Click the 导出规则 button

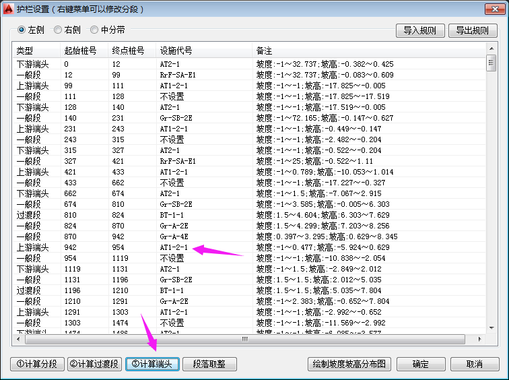[x=472, y=30]
